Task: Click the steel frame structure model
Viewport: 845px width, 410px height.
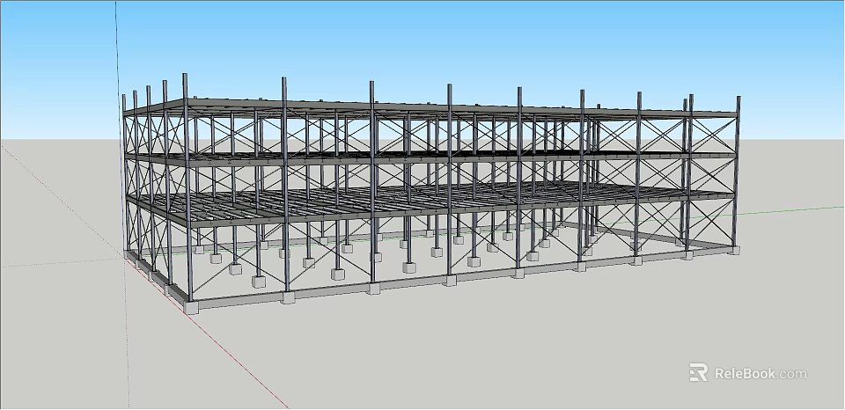Action: (x=431, y=194)
